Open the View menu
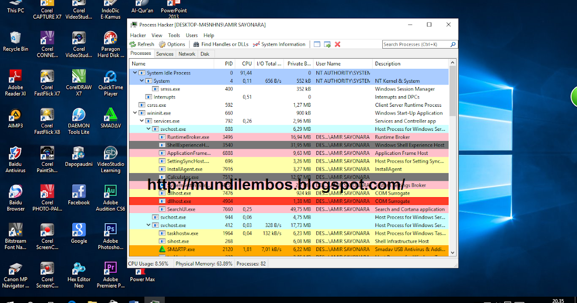This screenshot has width=577, height=303. coord(157,35)
